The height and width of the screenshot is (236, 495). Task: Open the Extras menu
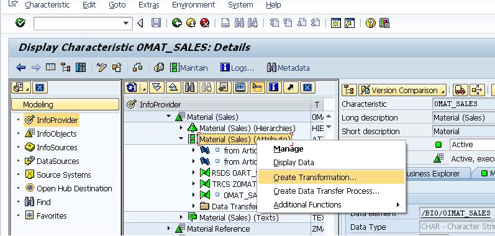(x=149, y=5)
